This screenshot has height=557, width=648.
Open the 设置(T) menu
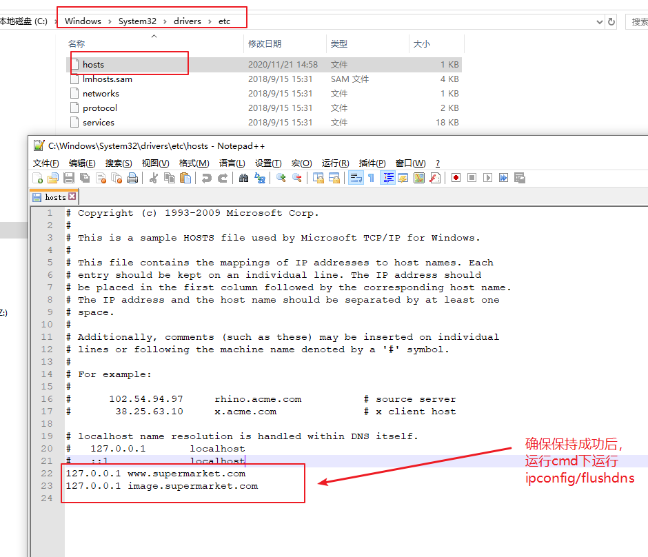268,163
